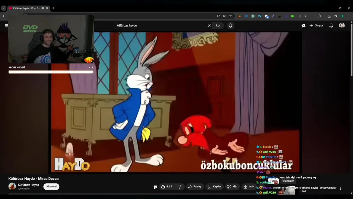Click the crossed-eye icon in the address bar
Image resolution: width=353 pixels, height=199 pixels.
(x=224, y=16)
